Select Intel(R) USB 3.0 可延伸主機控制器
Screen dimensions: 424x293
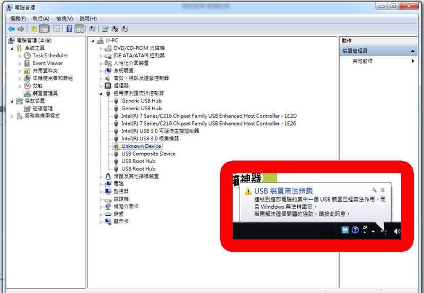coord(160,131)
